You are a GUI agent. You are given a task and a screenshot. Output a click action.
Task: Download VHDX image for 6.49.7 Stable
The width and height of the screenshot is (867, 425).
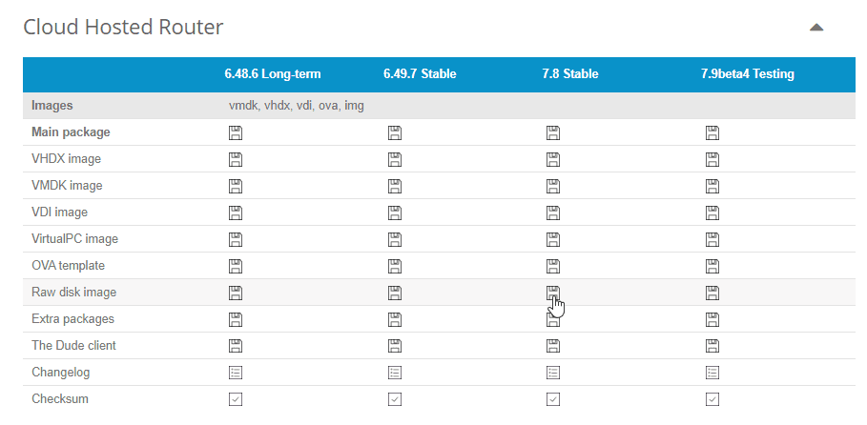(x=395, y=159)
